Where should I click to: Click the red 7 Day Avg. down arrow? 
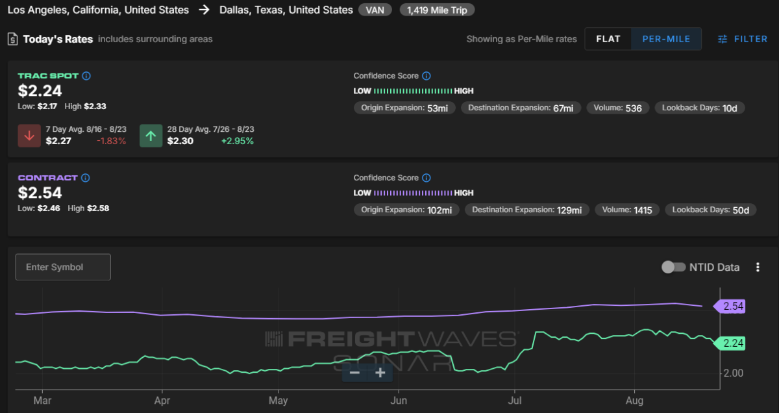pyautogui.click(x=29, y=136)
